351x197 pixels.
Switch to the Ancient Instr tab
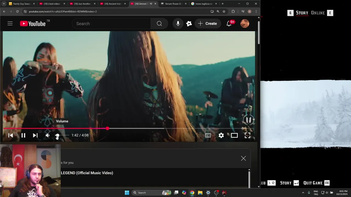click(x=113, y=4)
